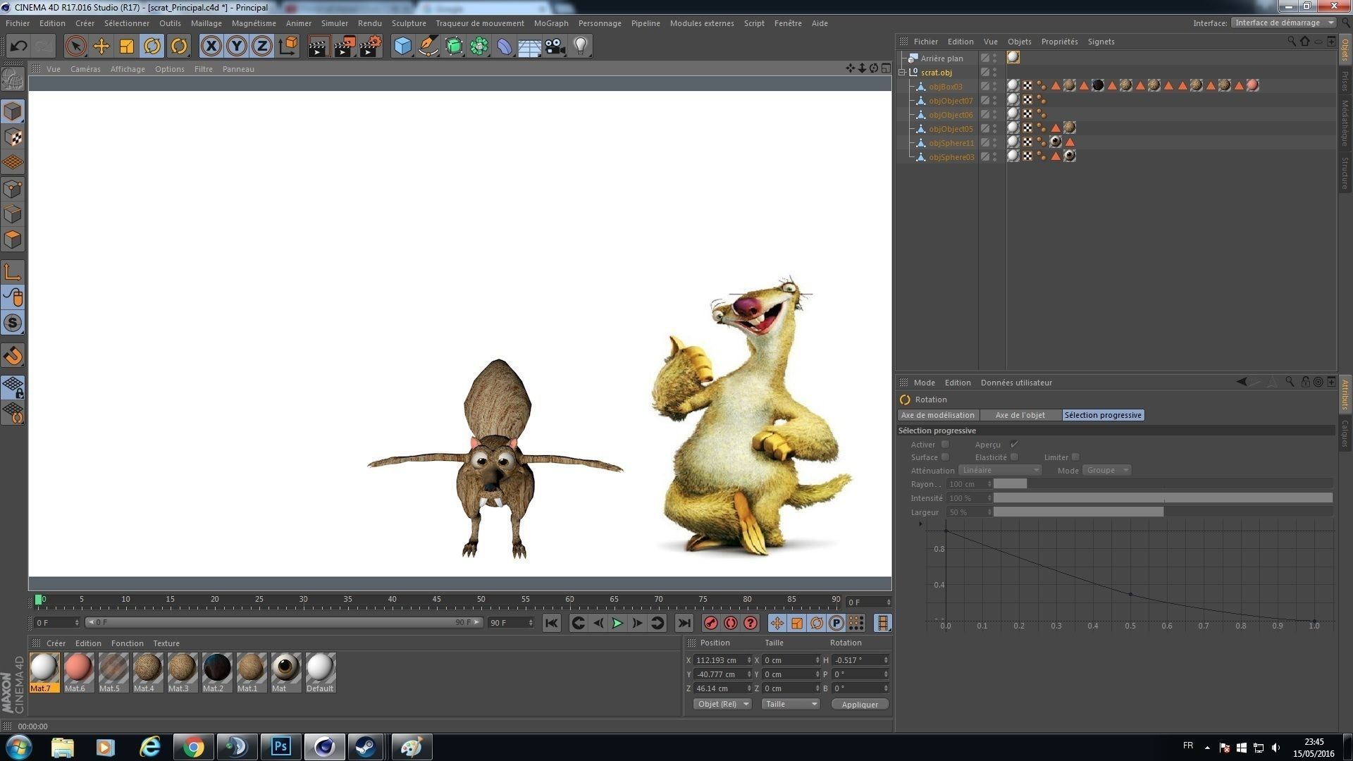Viewport: 1353px width, 761px height.
Task: Open render settings clapperboard with gear
Action: click(370, 47)
